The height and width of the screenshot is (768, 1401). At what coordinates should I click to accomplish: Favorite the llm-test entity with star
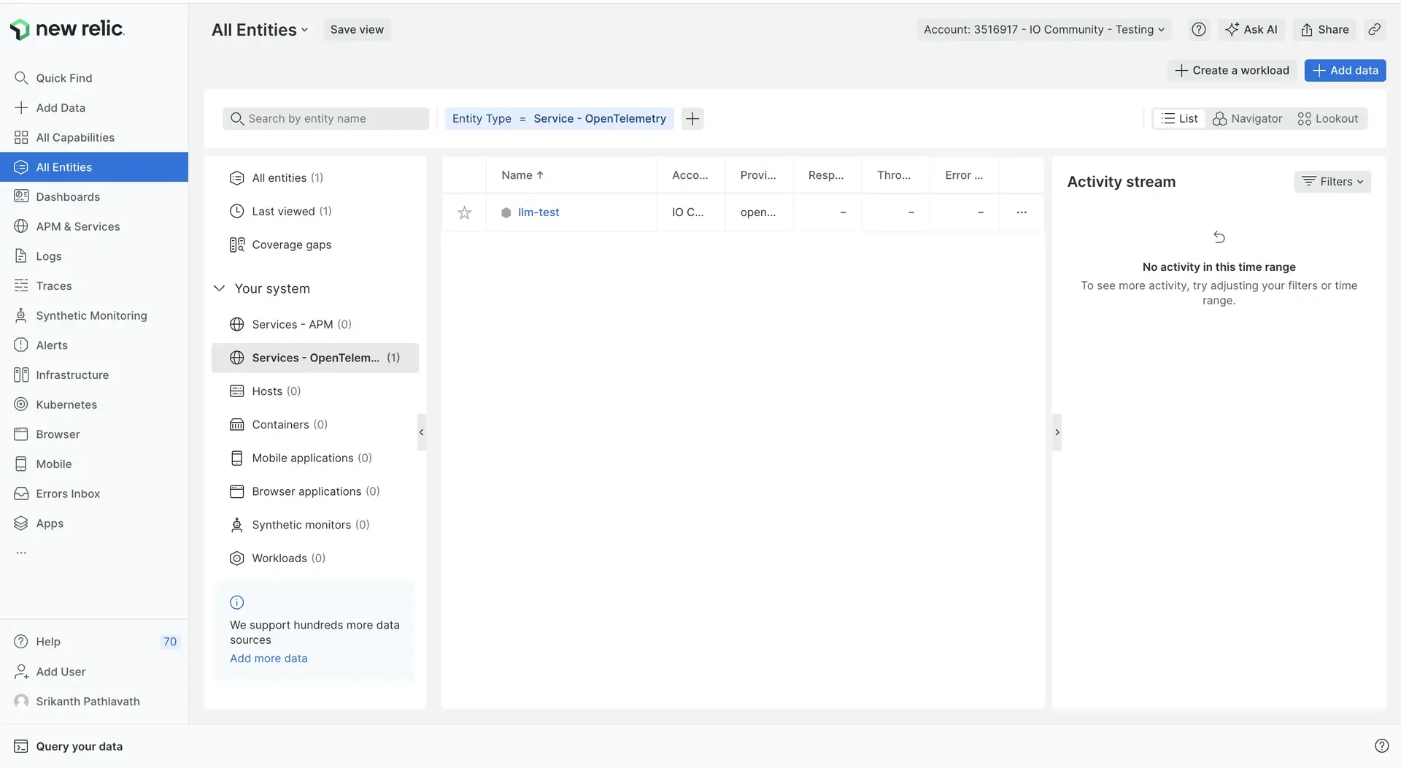tap(464, 212)
